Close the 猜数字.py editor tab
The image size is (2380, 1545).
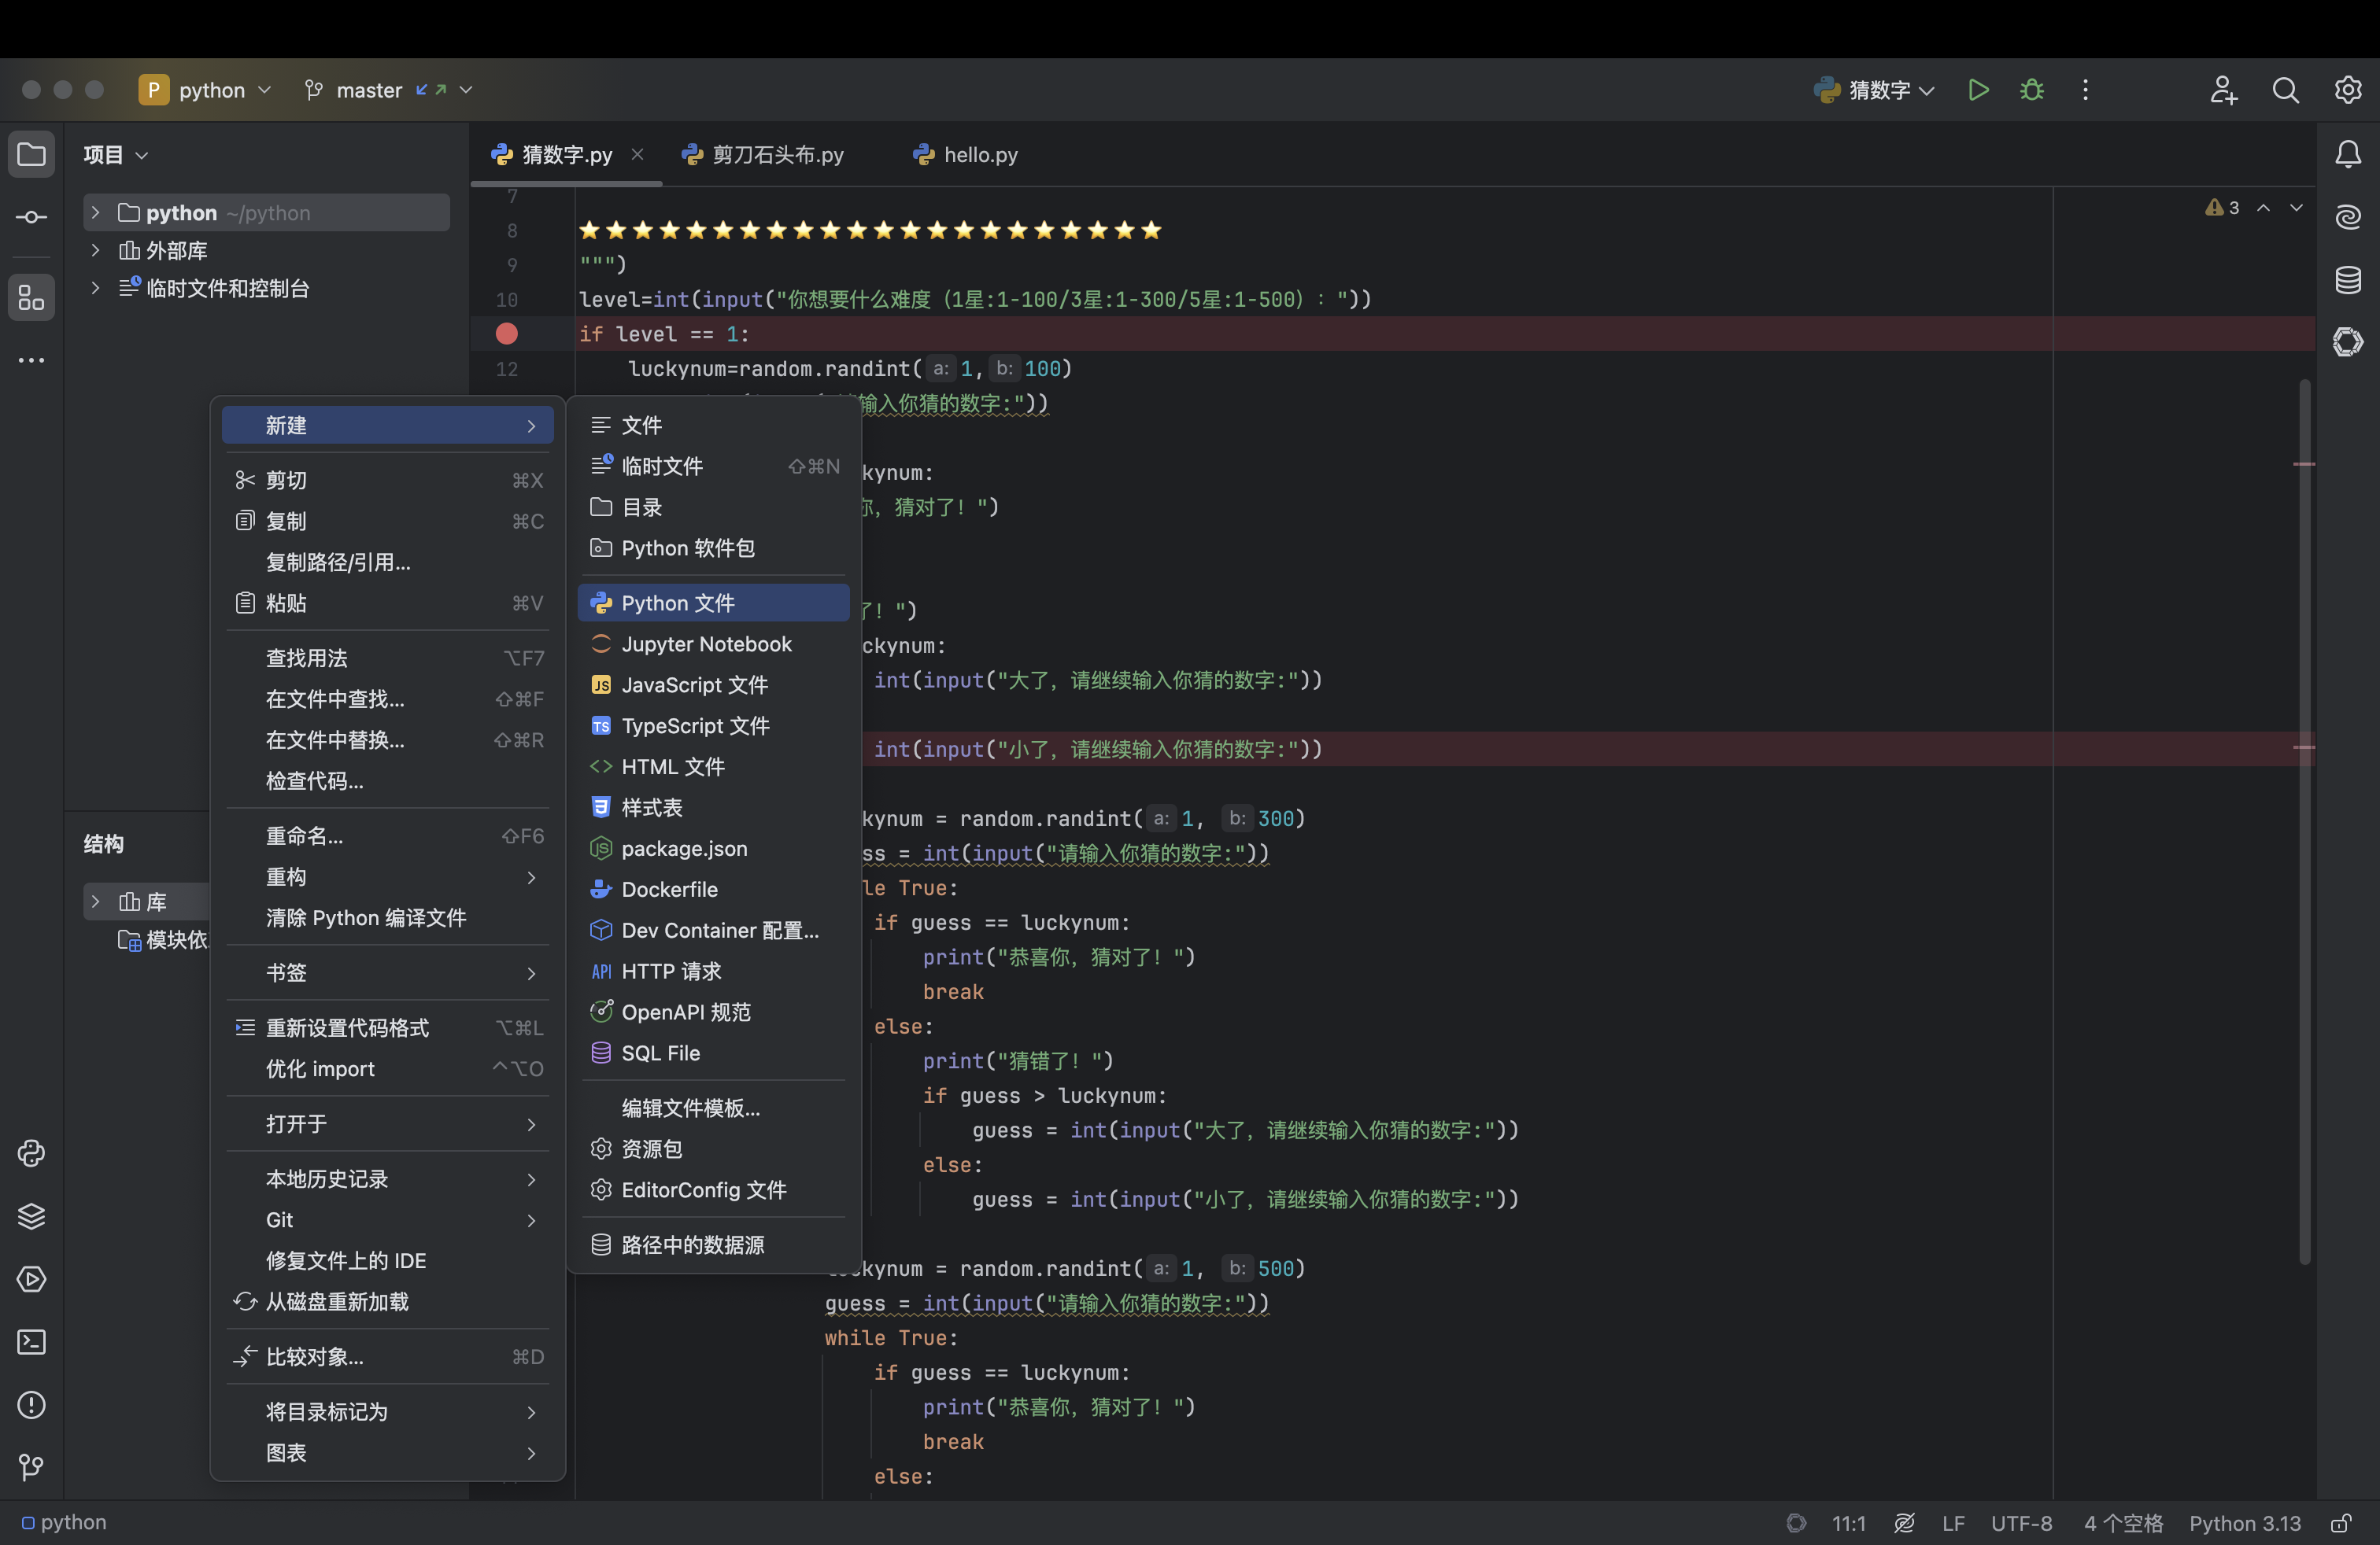(x=637, y=155)
